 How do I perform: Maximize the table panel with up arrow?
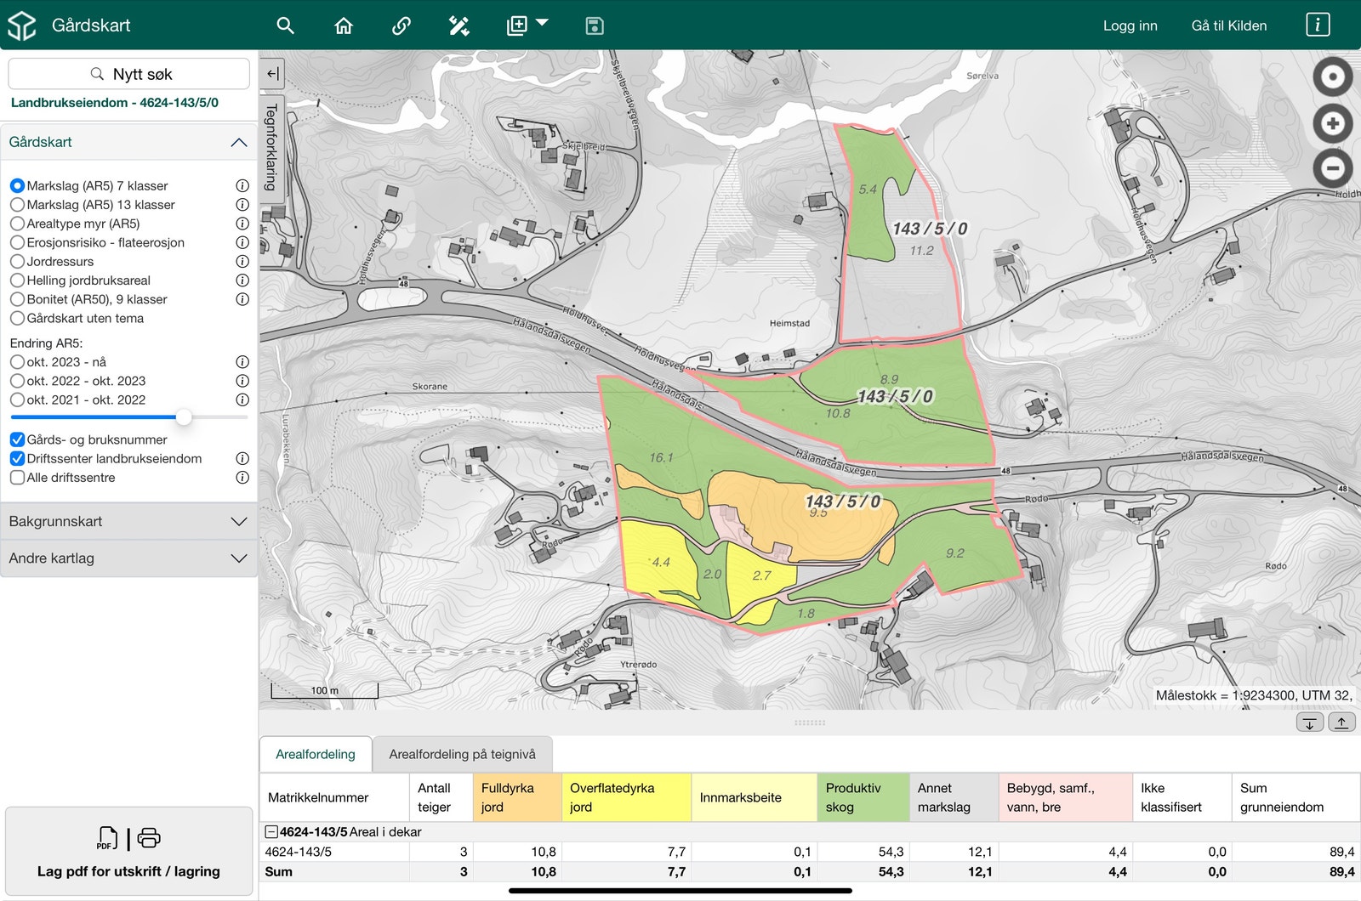click(1341, 722)
